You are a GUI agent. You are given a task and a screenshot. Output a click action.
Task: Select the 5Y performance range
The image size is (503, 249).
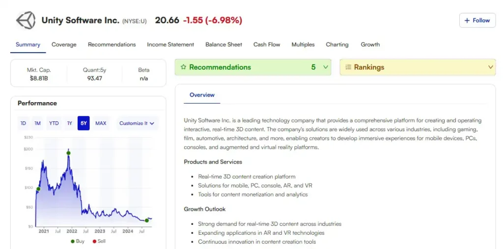tap(84, 123)
